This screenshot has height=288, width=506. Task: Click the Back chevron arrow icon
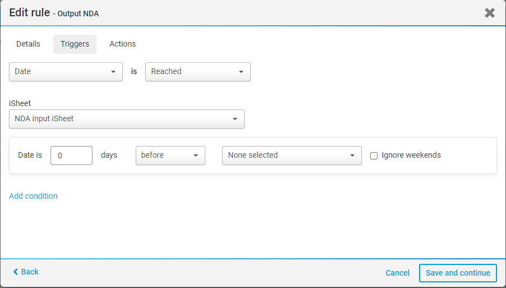[16, 272]
